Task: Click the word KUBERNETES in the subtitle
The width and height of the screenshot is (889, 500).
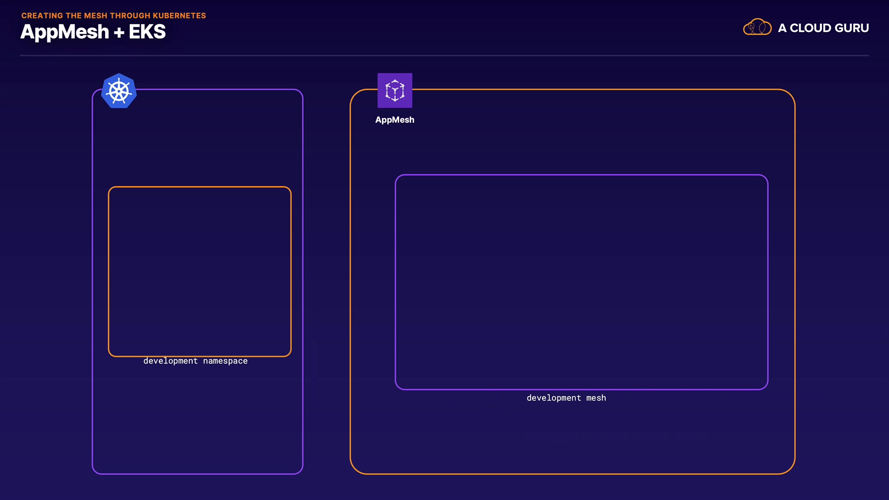Action: (x=179, y=16)
